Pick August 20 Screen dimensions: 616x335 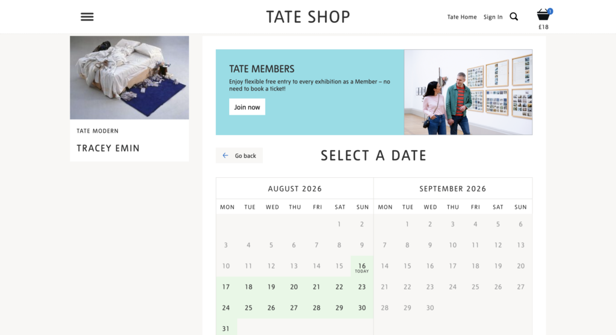(294, 287)
